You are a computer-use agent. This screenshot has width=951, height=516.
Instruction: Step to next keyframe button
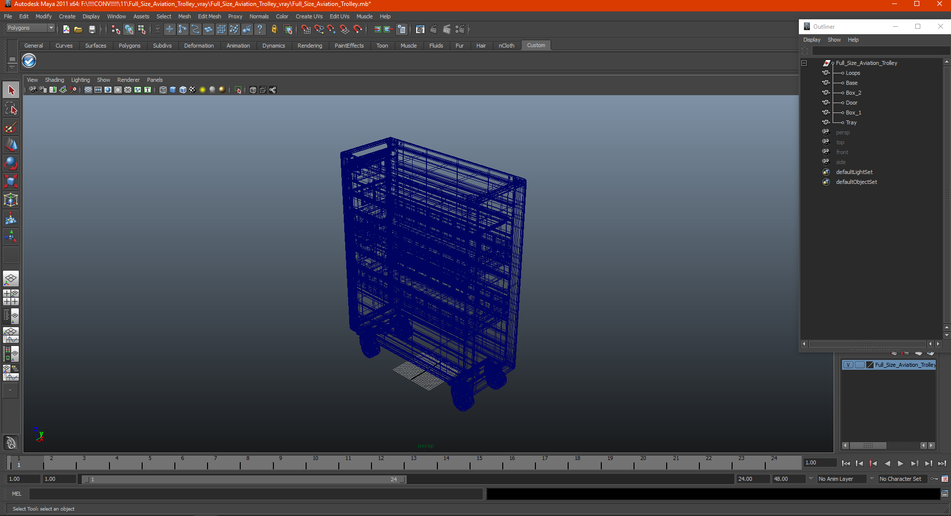(x=914, y=463)
